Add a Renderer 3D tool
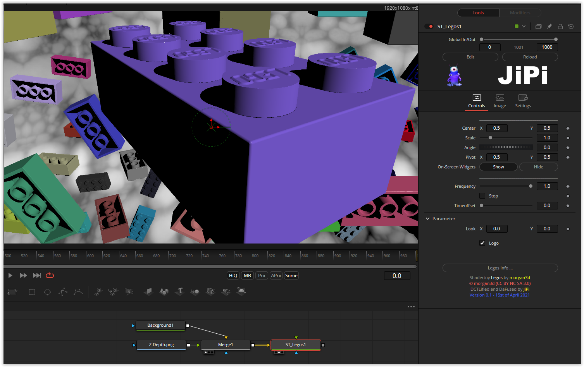The height and width of the screenshot is (367, 584). pyautogui.click(x=241, y=291)
